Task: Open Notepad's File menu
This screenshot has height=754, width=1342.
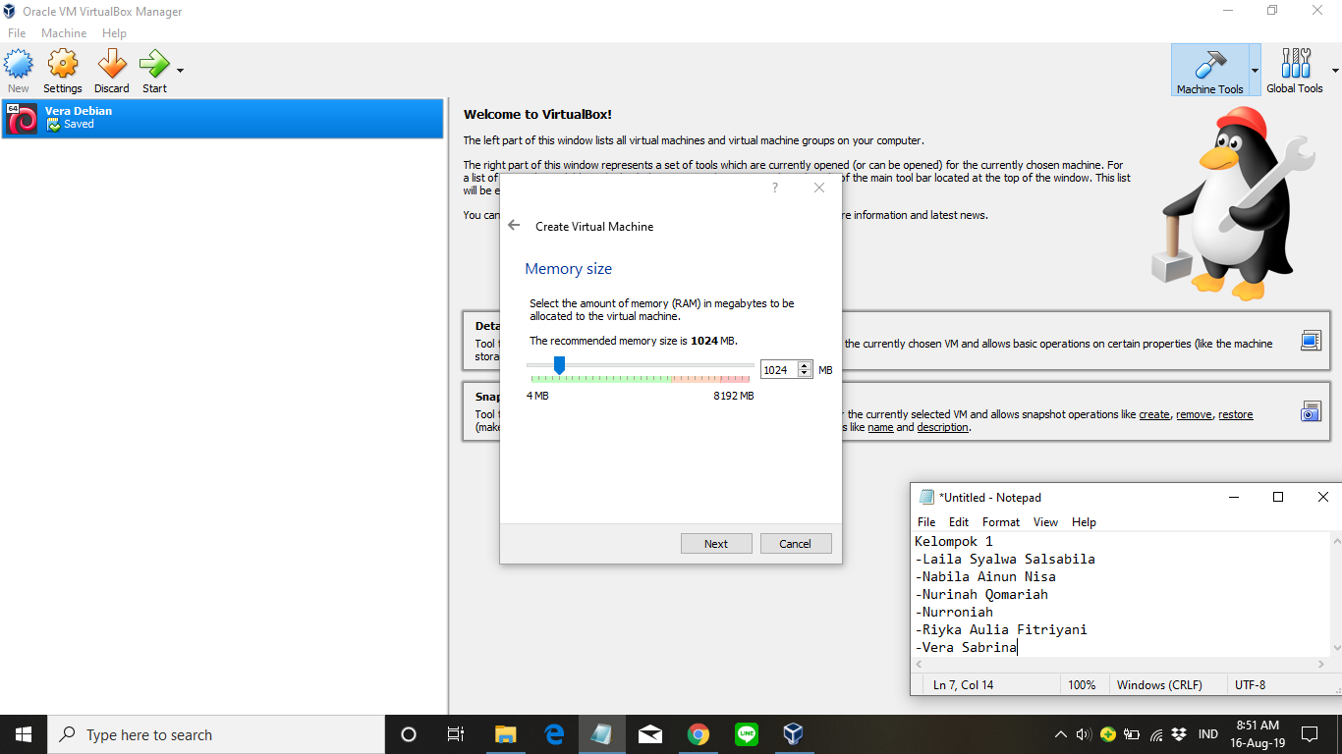Action: tap(926, 522)
